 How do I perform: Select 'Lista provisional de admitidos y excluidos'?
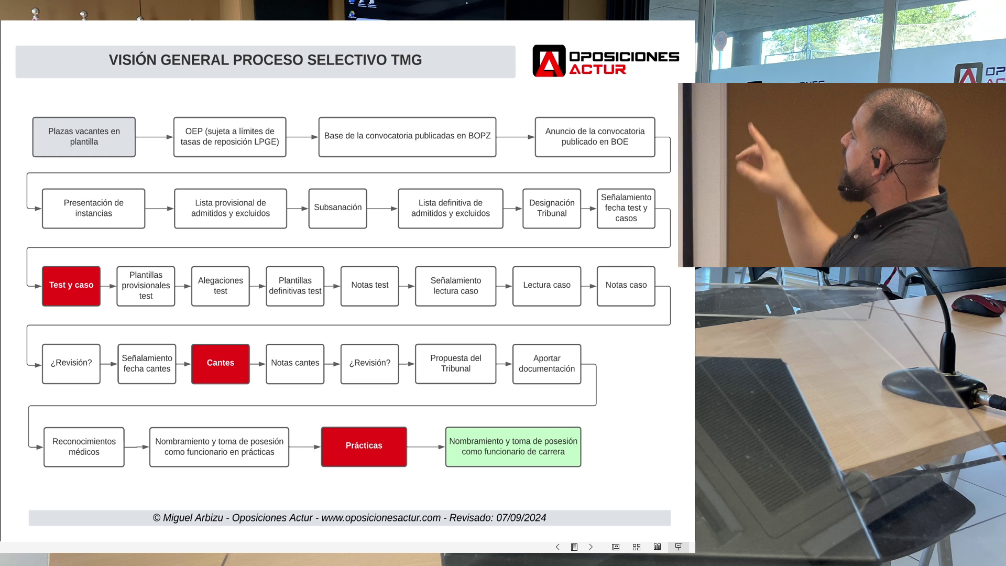click(x=231, y=209)
